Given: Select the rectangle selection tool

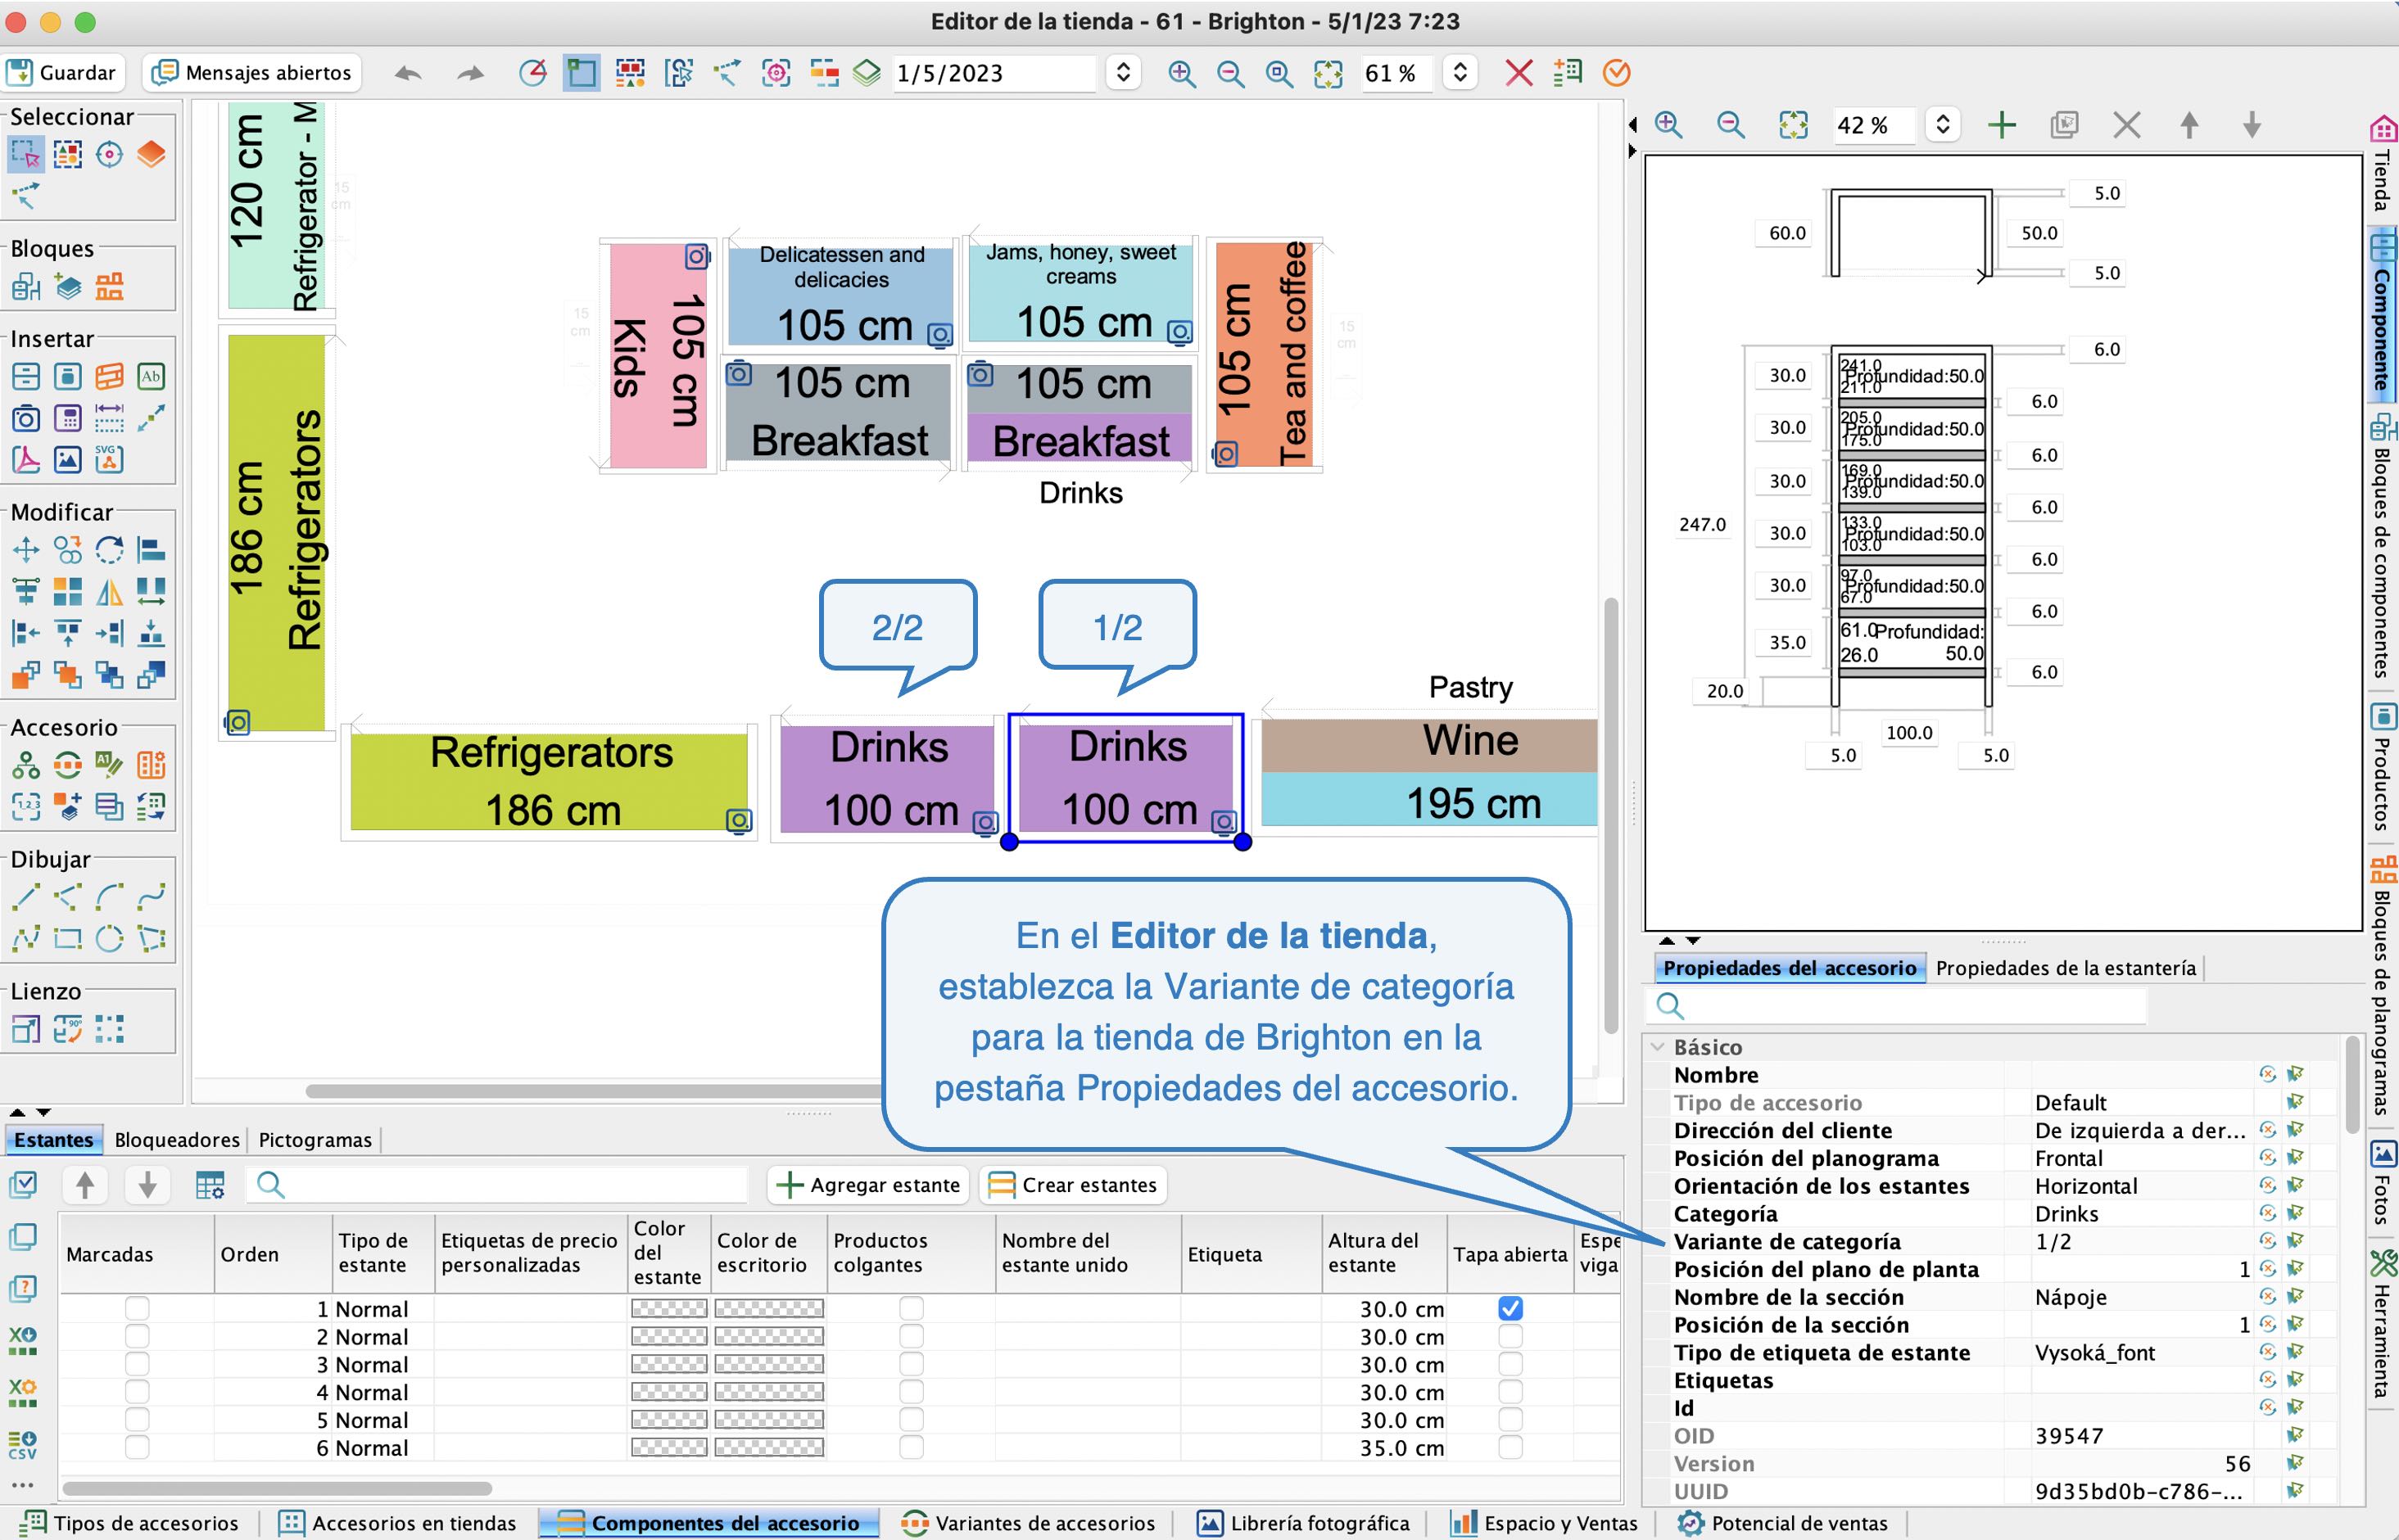Looking at the screenshot, I should 26,154.
